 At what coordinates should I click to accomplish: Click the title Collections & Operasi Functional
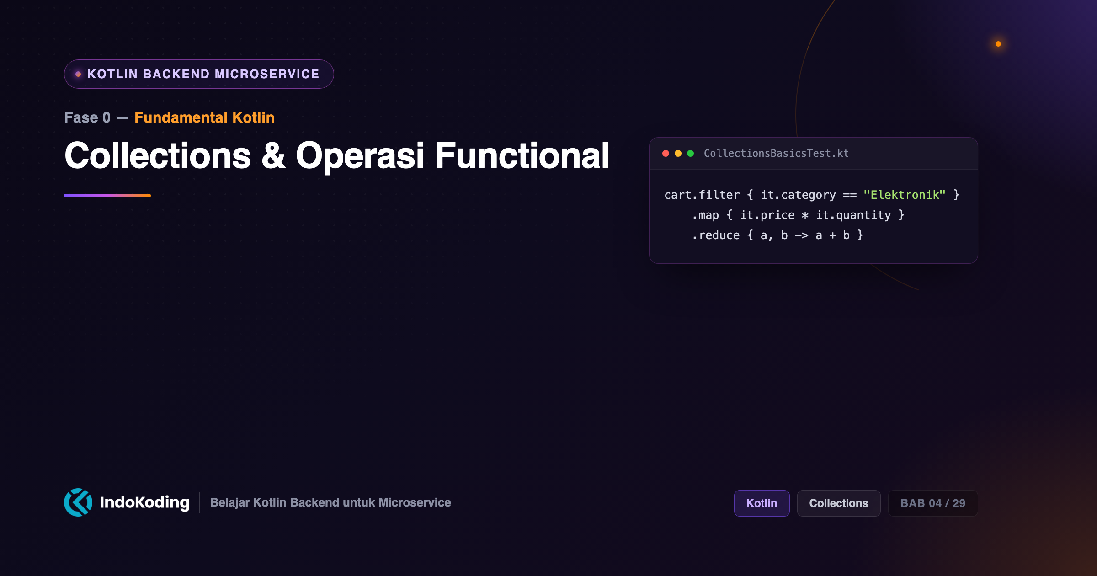[x=336, y=156]
